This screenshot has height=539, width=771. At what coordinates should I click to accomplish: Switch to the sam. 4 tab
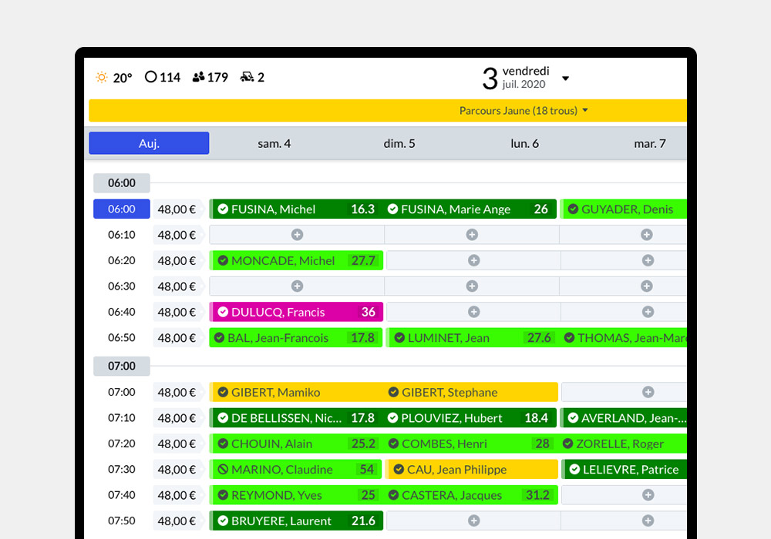point(274,143)
